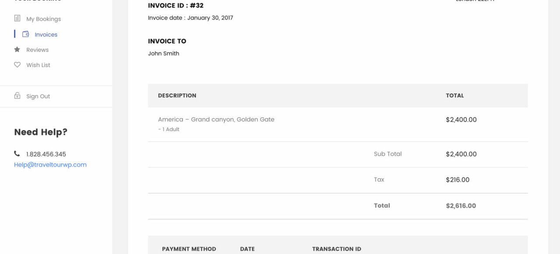
Task: Go to the Reviews page
Action: pos(37,50)
